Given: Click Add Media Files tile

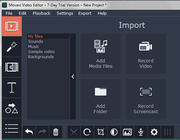Looking at the screenshot, I should point(101,54).
